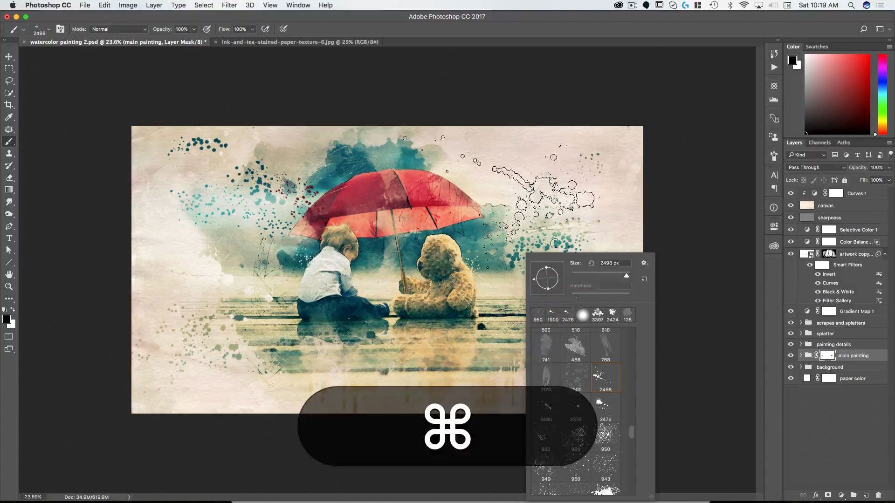Open the Pass Through blend mode dropdown

tap(816, 167)
